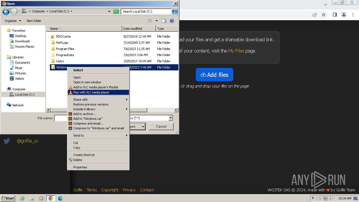Bookmark page with star icon
The width and height of the screenshot is (359, 202).
[324, 15]
